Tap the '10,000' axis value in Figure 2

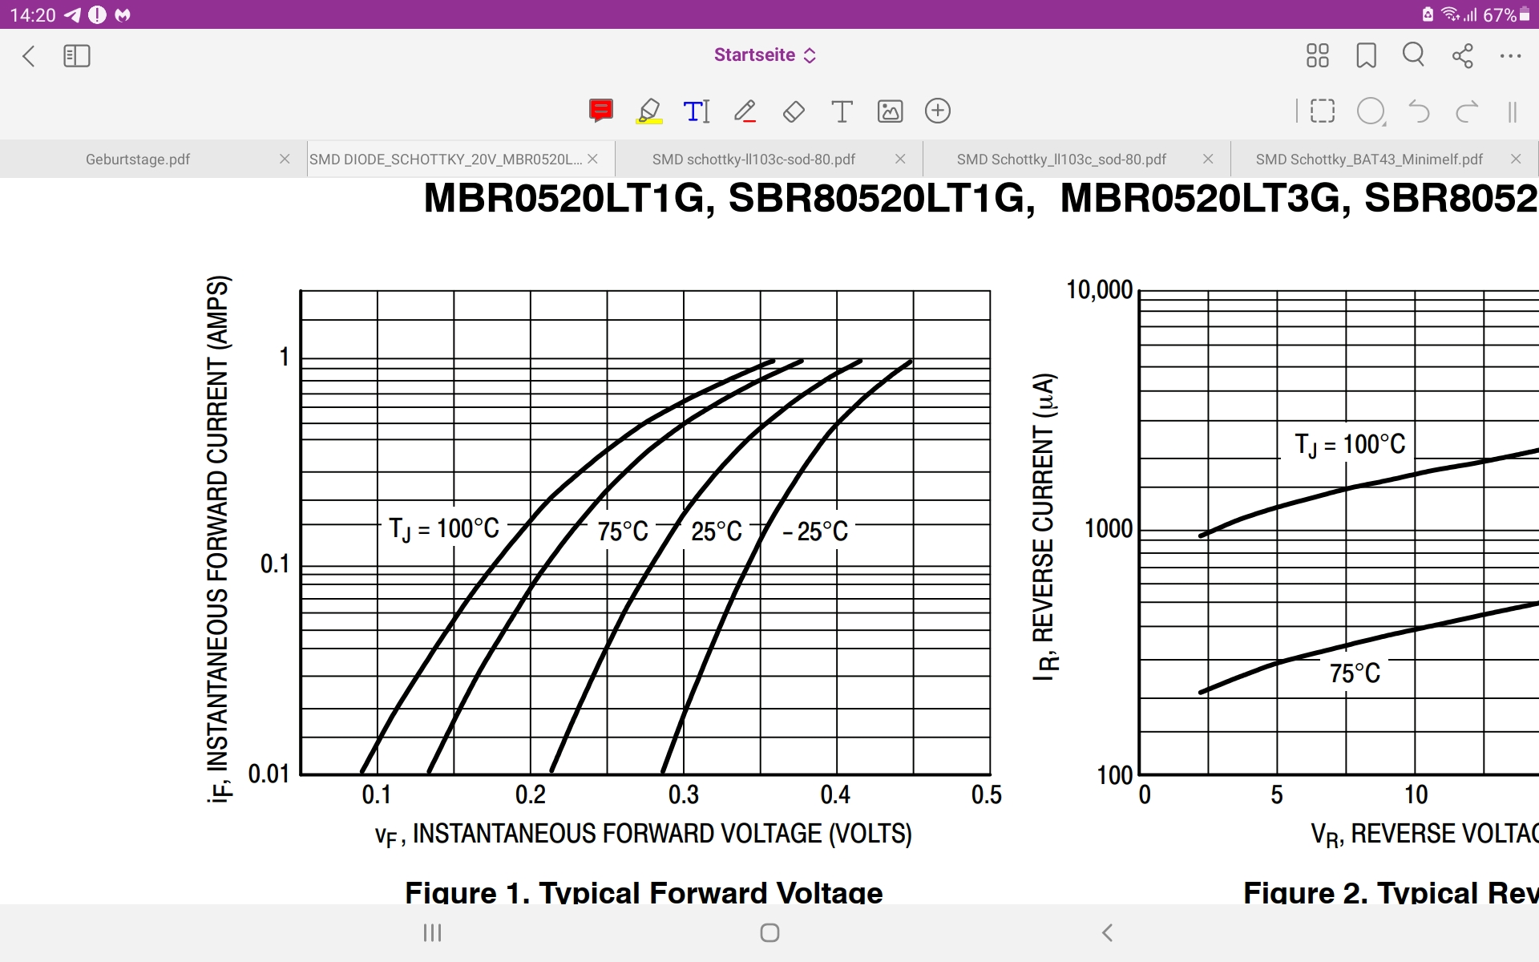coord(1099,289)
